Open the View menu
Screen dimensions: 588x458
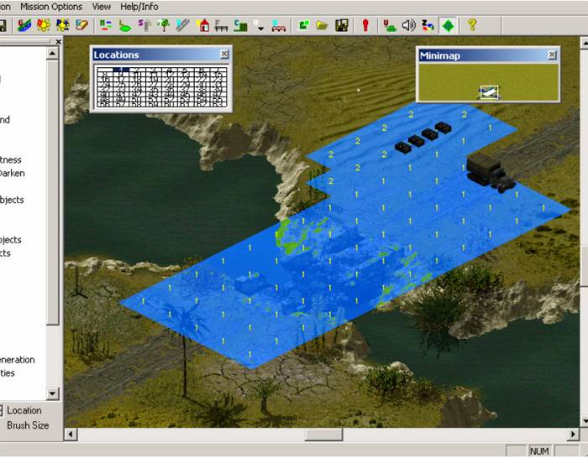102,7
